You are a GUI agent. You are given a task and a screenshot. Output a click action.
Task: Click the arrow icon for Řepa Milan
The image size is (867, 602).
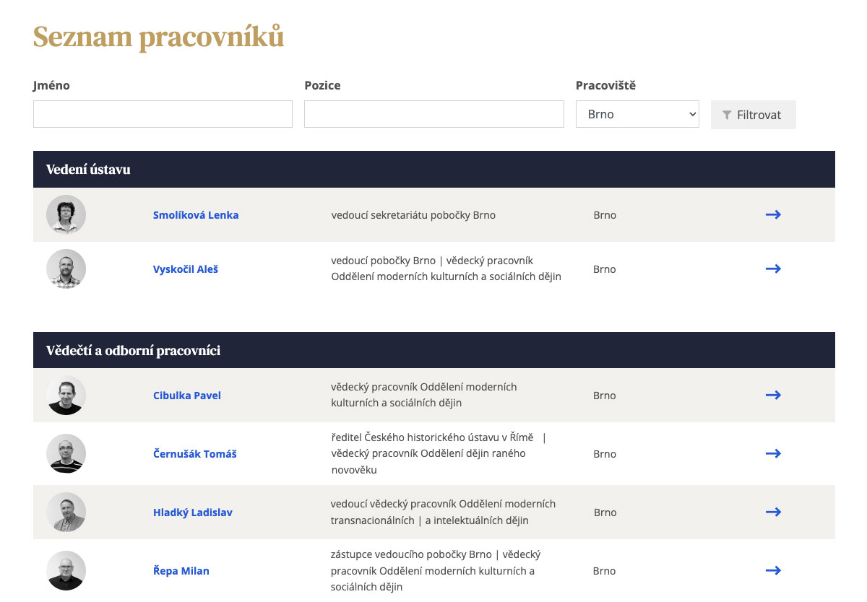(773, 570)
